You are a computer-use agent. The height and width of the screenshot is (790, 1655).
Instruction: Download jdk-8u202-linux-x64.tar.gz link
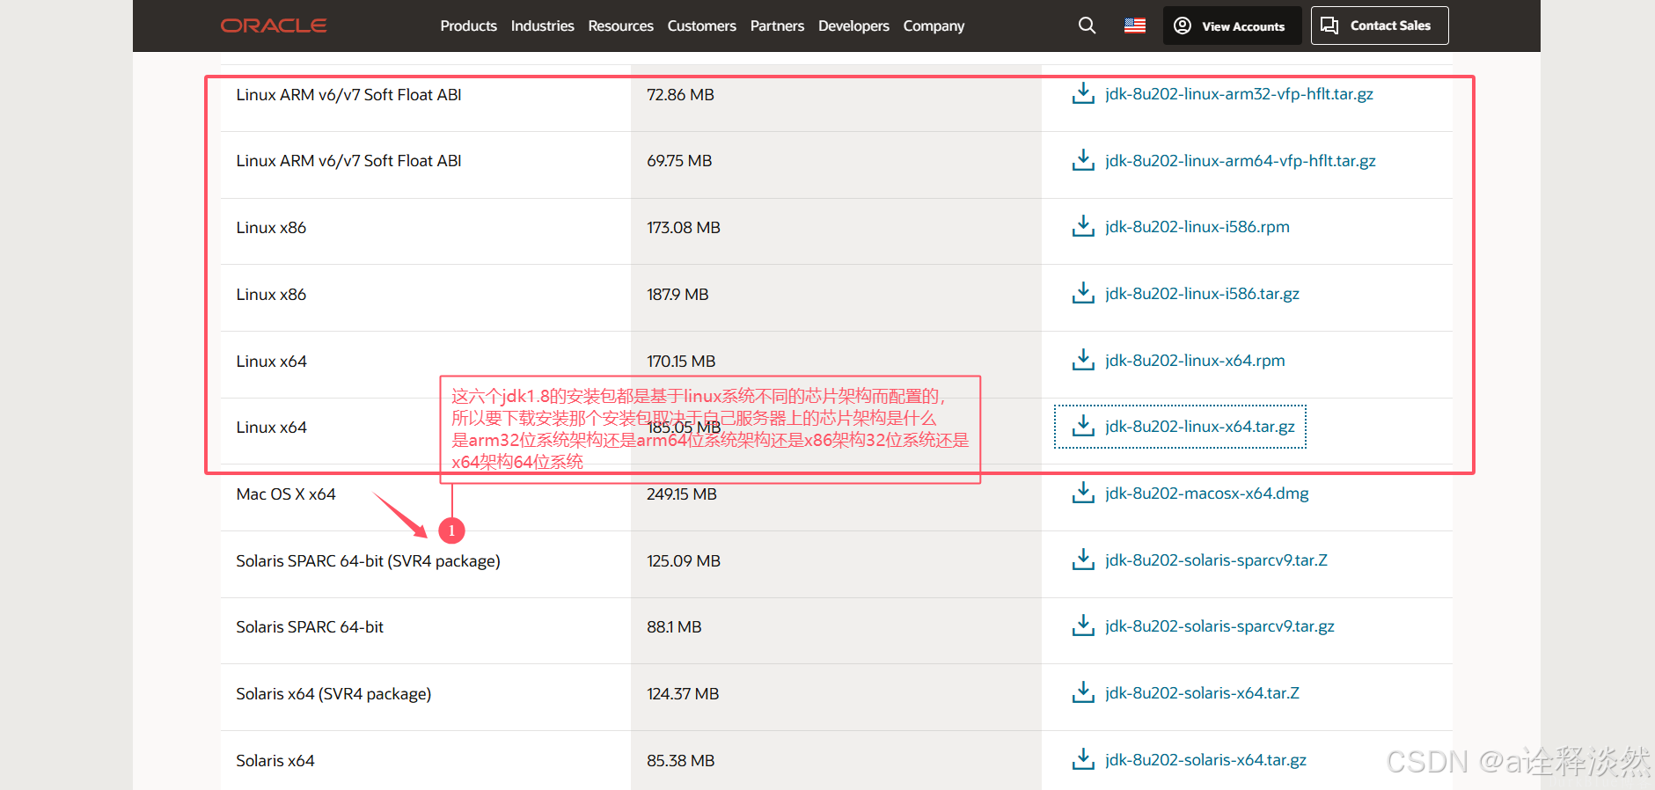tap(1200, 427)
